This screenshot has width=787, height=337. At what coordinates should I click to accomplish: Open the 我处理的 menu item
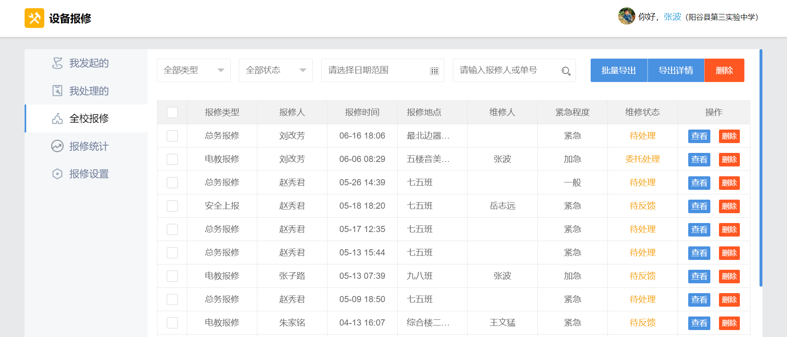pos(86,91)
